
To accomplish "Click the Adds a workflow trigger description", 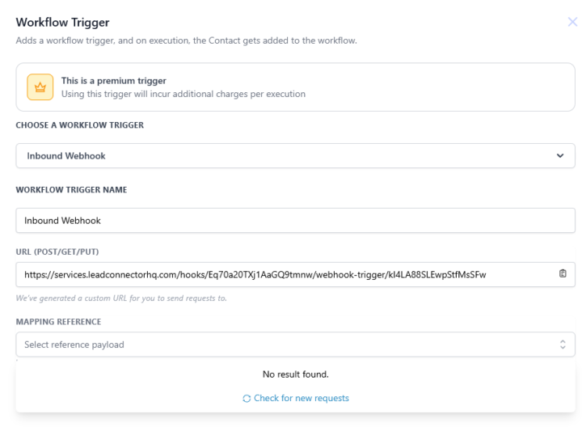I will tap(187, 40).
